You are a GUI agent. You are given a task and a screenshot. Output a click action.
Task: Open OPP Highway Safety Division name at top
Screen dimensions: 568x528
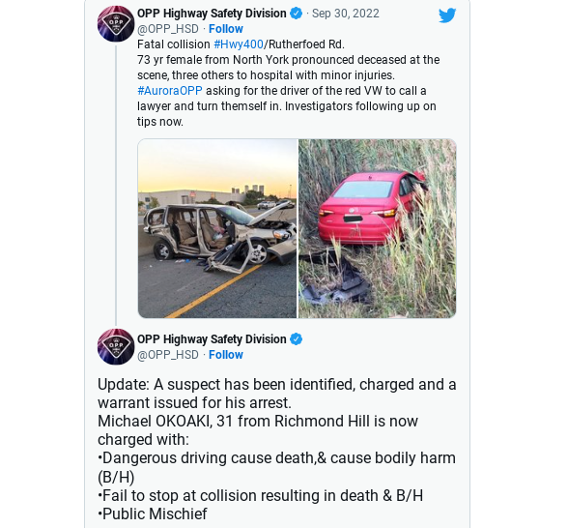[212, 14]
